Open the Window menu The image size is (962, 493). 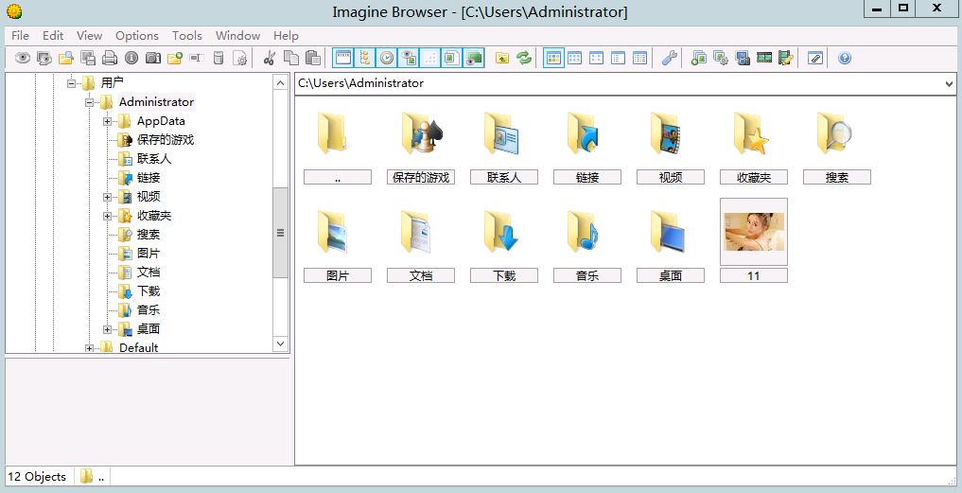pos(238,36)
